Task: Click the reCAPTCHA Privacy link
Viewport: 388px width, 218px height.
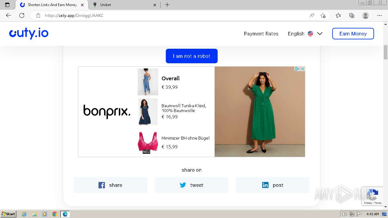Action: pyautogui.click(x=368, y=203)
